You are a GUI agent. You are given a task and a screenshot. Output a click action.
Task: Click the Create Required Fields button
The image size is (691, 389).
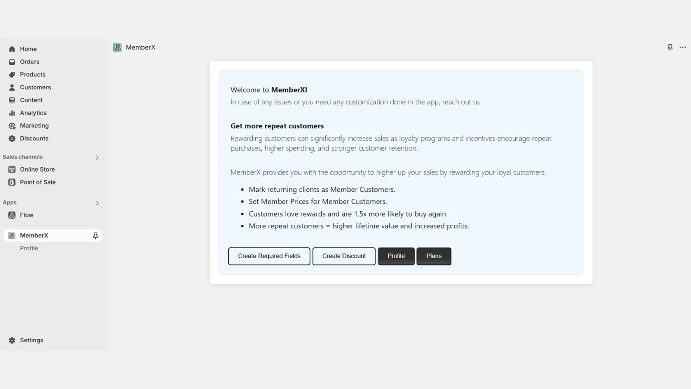[269, 256]
